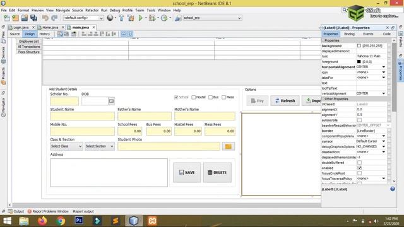Open the DOB calendar picker icon
Screen dimensions: 404x227
click(x=111, y=101)
